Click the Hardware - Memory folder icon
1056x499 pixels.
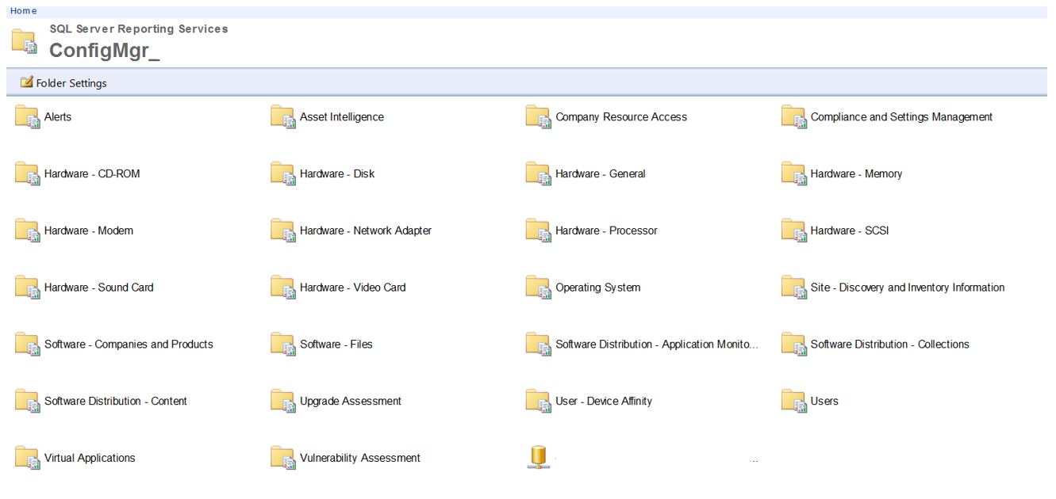(793, 174)
